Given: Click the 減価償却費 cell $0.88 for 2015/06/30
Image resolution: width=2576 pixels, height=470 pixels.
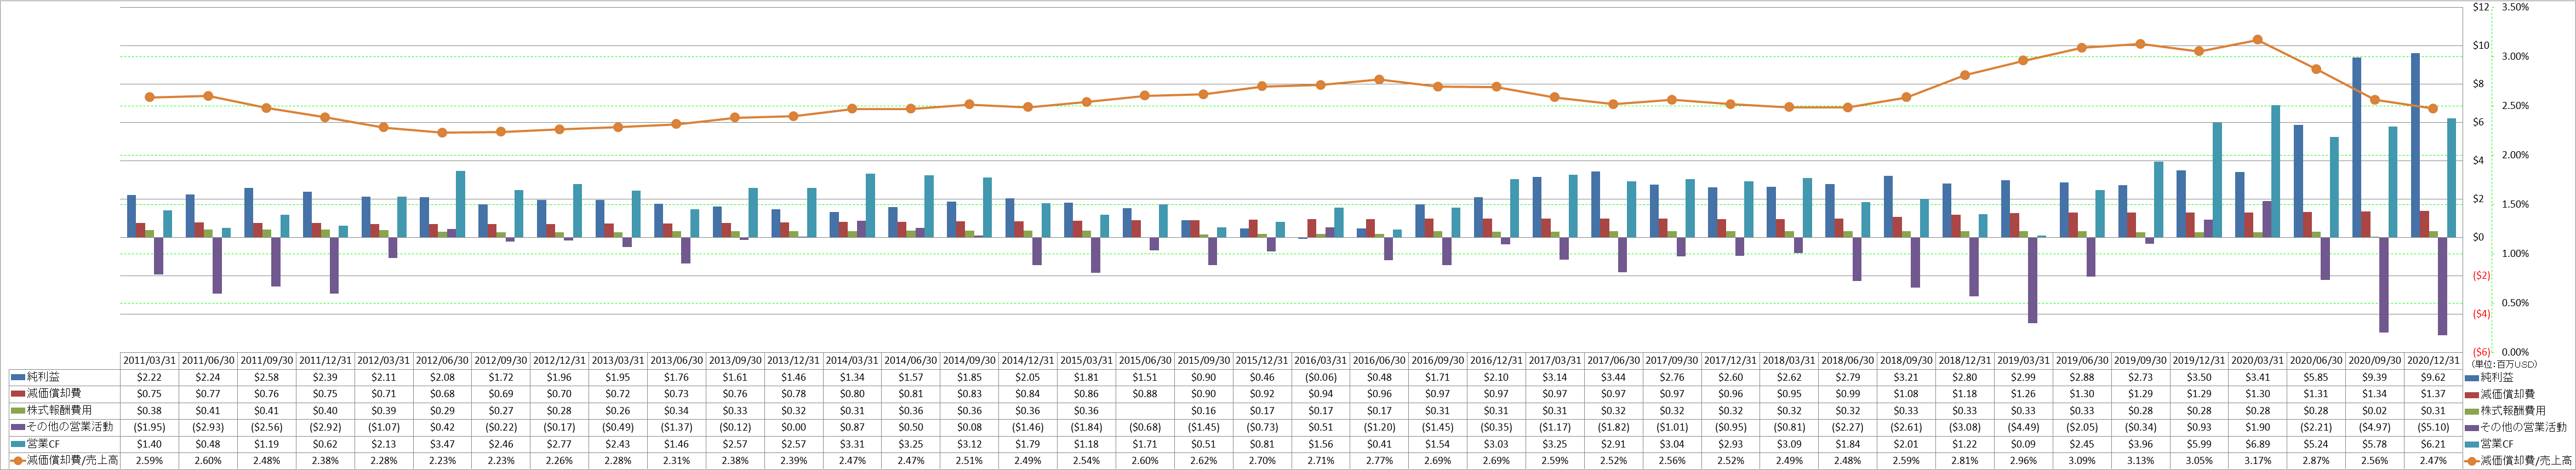Looking at the screenshot, I should (x=1145, y=394).
